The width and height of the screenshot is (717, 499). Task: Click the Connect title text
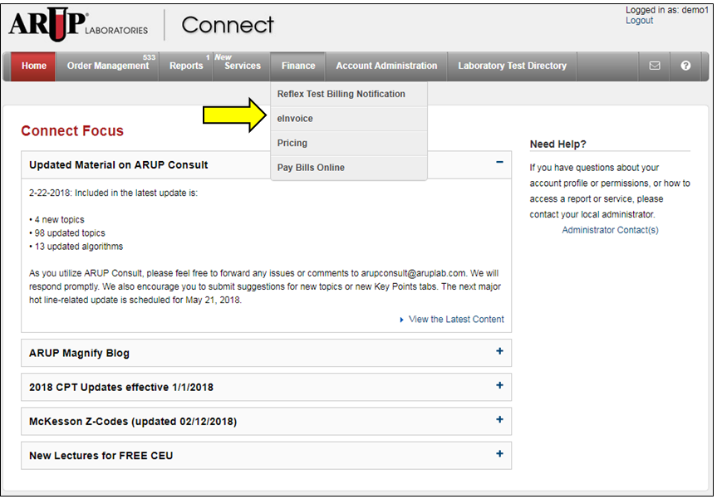pos(228,25)
